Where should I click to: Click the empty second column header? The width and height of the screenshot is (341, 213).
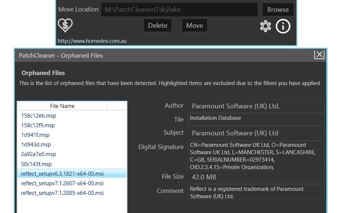pos(116,106)
